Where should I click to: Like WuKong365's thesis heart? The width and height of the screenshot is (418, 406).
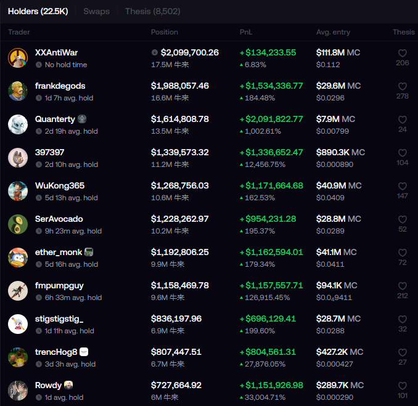coord(402,186)
